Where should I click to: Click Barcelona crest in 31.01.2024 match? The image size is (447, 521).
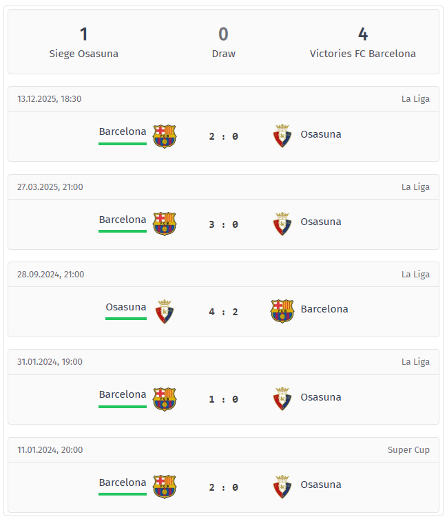165,399
